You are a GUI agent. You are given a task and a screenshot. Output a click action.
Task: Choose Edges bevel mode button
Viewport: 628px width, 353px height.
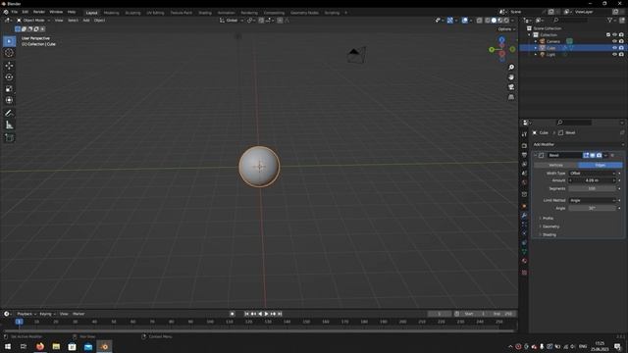click(601, 165)
